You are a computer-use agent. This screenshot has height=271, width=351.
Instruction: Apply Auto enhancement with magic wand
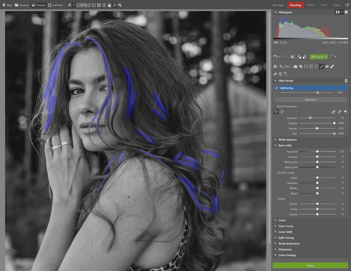284,66
